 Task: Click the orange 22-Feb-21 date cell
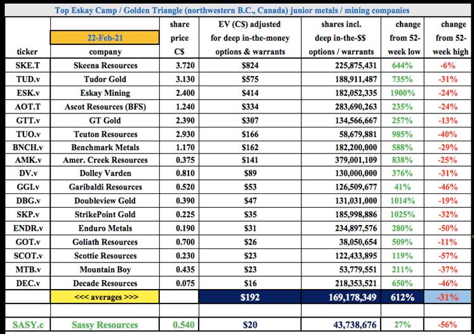tap(105, 38)
